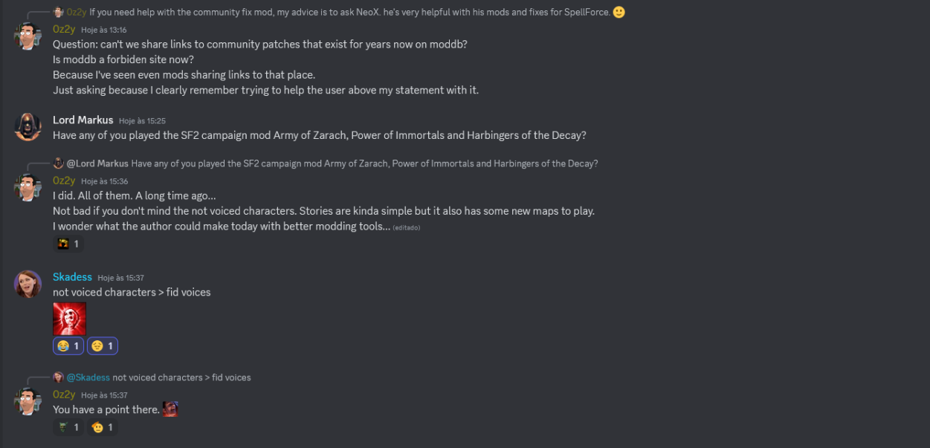Click 0z2y's avatar beside 'You have a point there'
Image resolution: width=930 pixels, height=448 pixels.
pyautogui.click(x=28, y=401)
